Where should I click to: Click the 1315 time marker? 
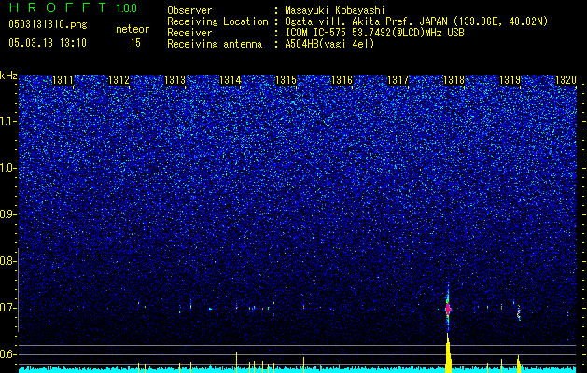pyautogui.click(x=286, y=80)
